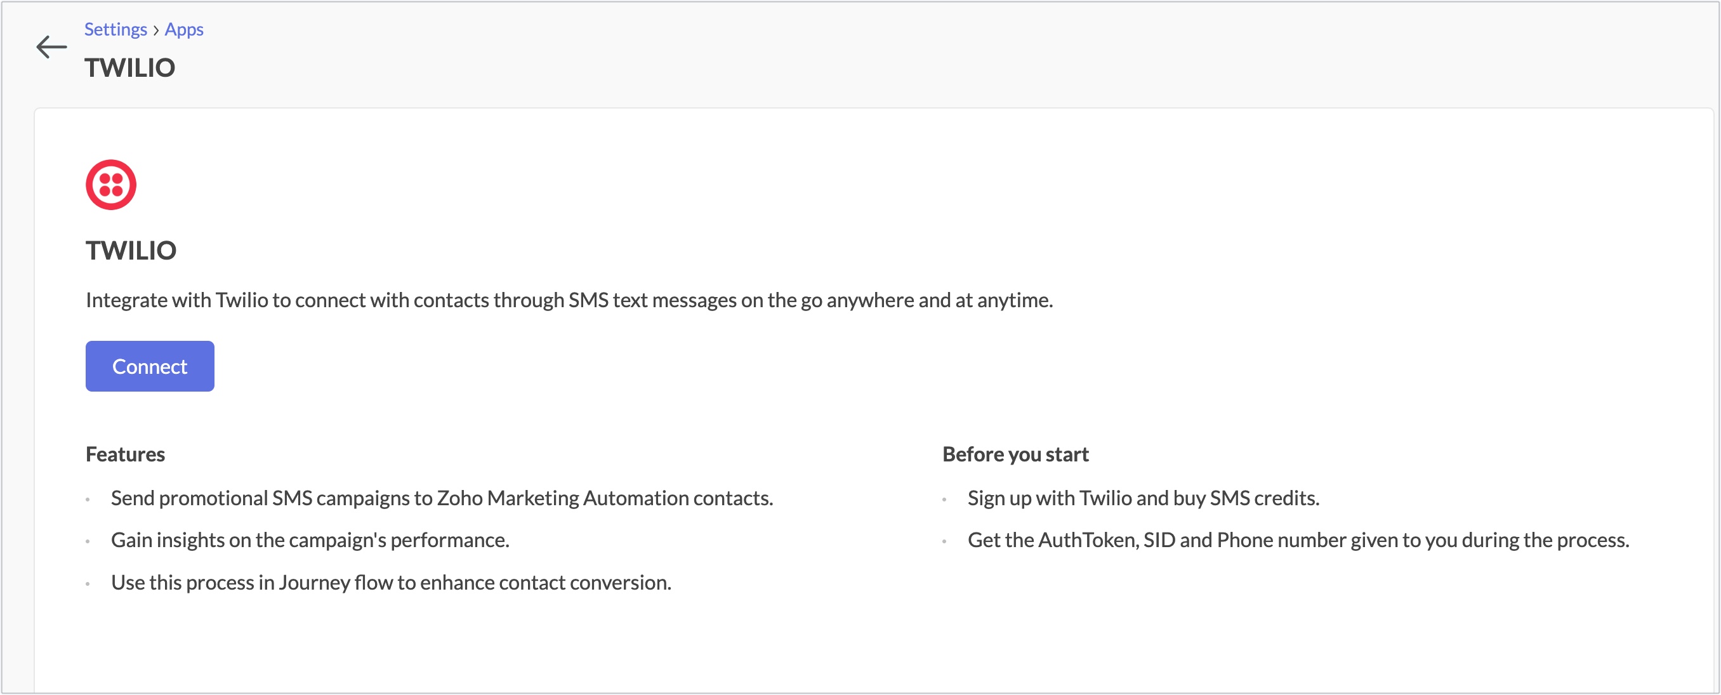Click the back arrow icon
1721x695 pixels.
click(51, 47)
